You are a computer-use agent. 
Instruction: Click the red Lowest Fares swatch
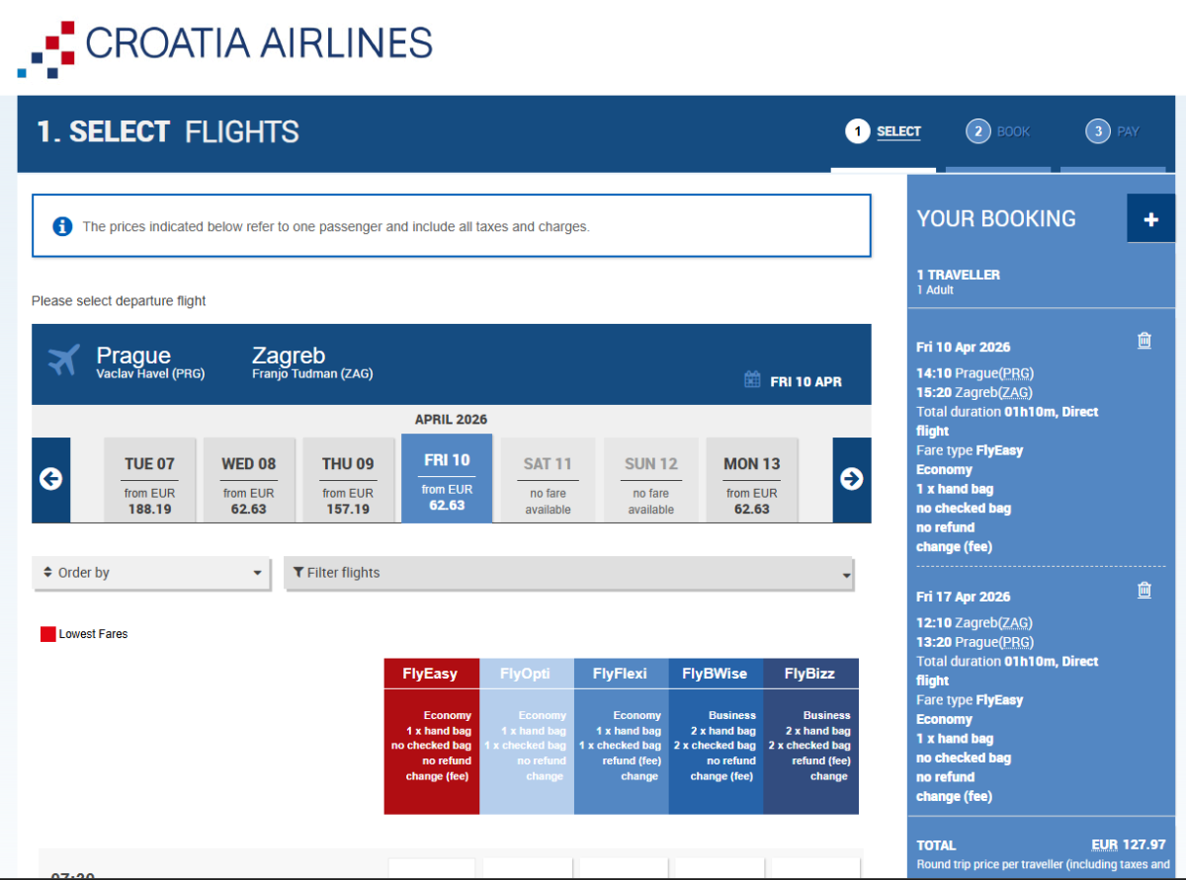pos(47,634)
